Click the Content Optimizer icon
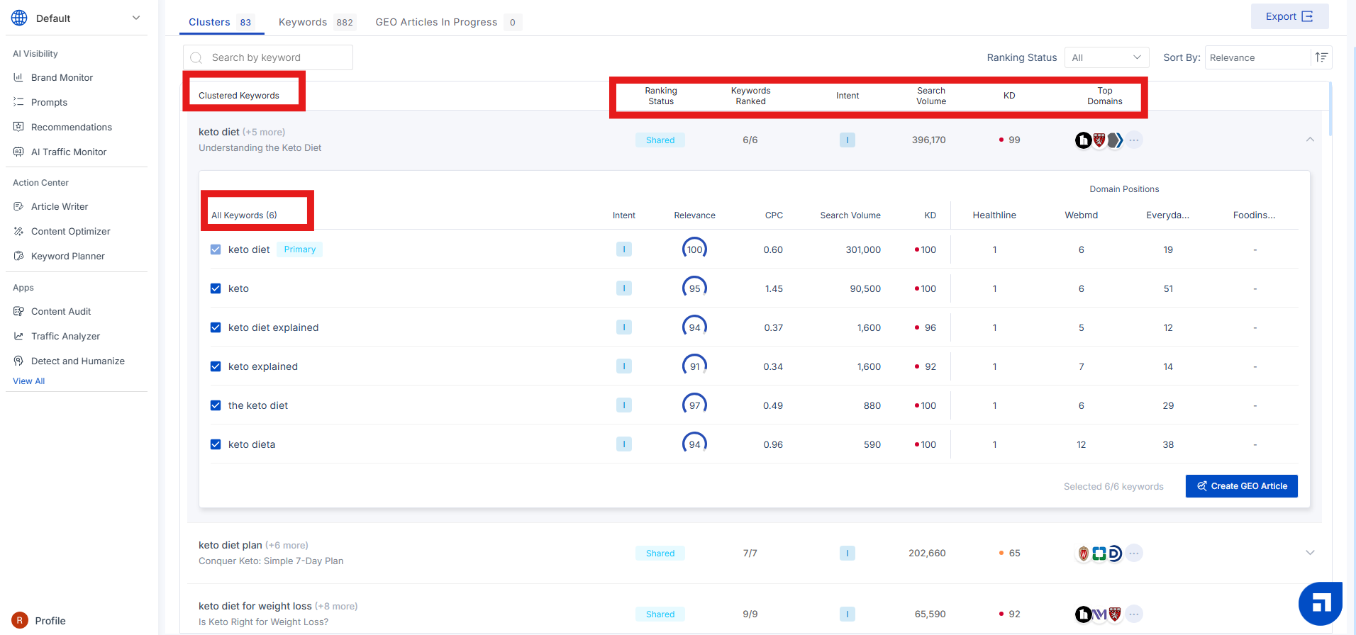Screen dimensions: 1356x635 click(x=18, y=231)
